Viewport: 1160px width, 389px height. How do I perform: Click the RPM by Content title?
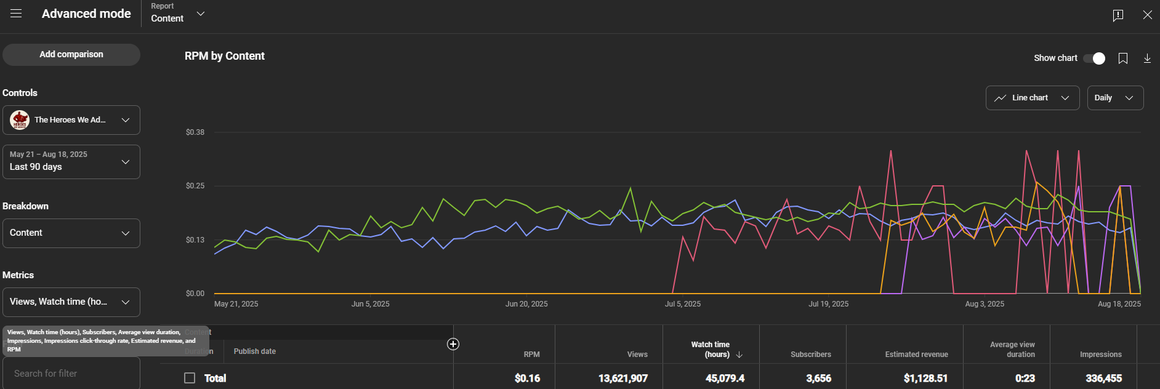[x=225, y=56]
